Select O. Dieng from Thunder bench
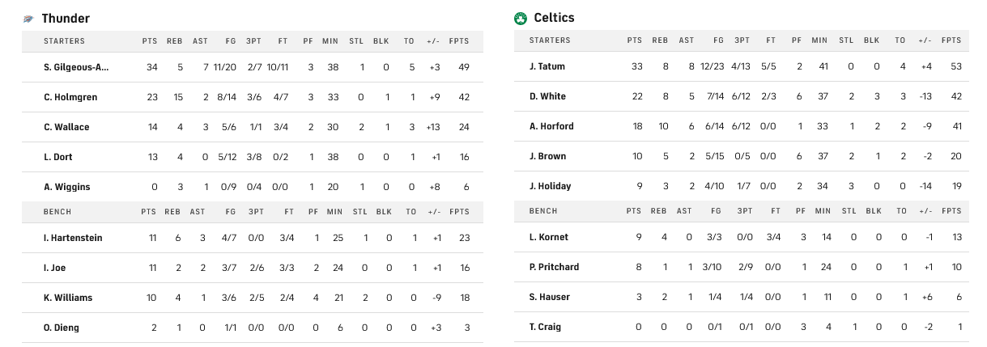Screen dimensions: 987x347 tap(62, 328)
